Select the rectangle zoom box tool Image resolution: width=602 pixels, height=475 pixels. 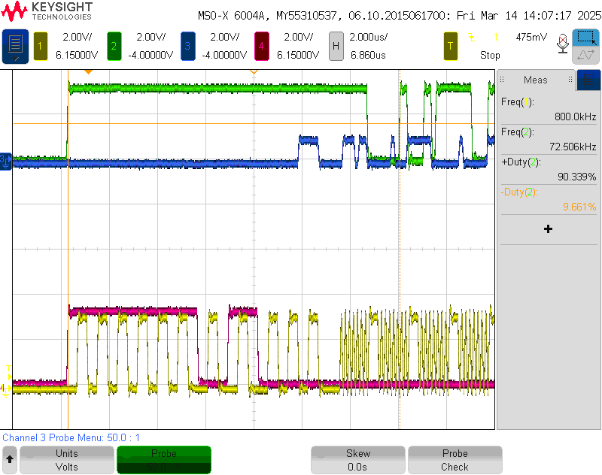(x=586, y=38)
